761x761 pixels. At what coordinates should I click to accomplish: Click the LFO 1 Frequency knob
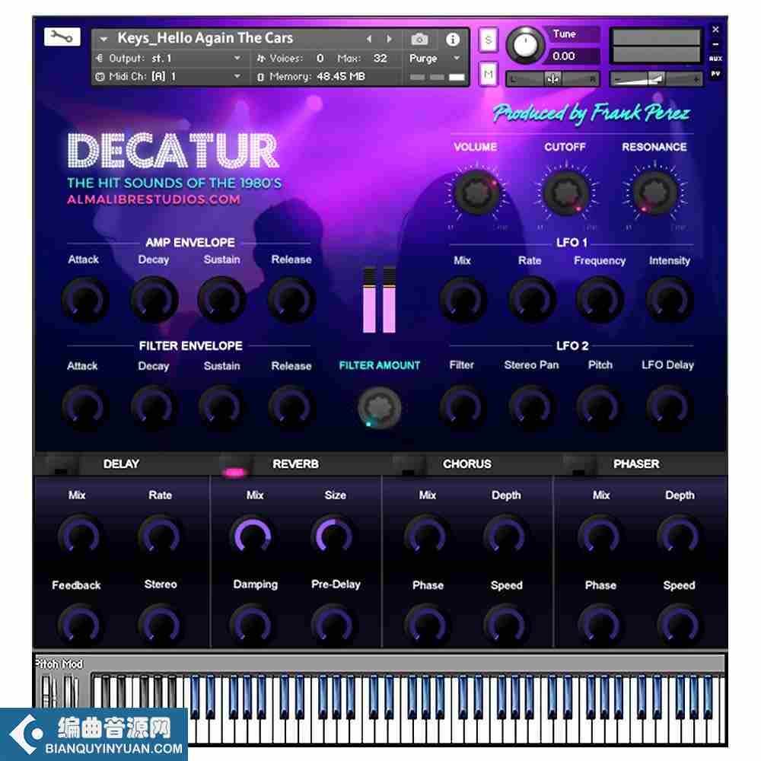(600, 299)
